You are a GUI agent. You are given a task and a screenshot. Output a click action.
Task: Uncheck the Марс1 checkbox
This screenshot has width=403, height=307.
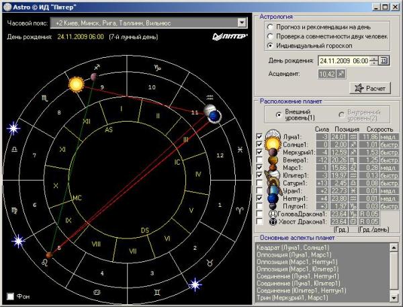[x=259, y=167]
